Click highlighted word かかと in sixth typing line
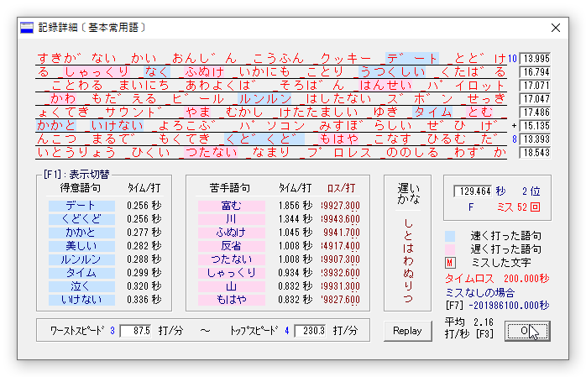The height and width of the screenshot is (377, 586). [56, 126]
